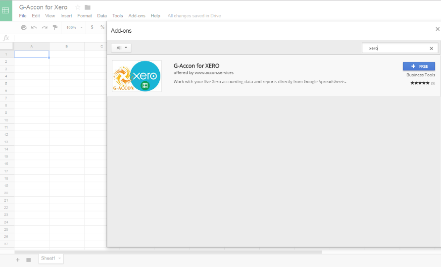Screen dimensions: 441x267
Task: Click the Business Tools category link
Action: pyautogui.click(x=421, y=75)
